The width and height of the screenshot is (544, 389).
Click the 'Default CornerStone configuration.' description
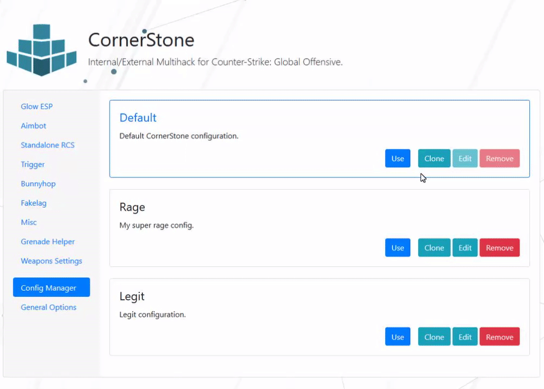pos(179,136)
